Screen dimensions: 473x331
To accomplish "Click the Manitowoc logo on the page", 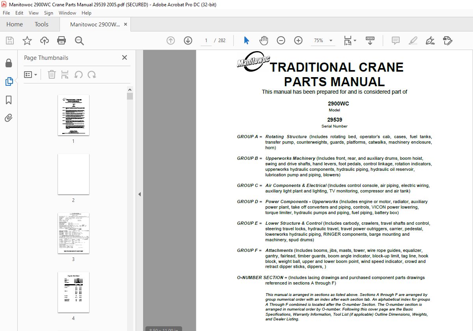I will (x=253, y=62).
